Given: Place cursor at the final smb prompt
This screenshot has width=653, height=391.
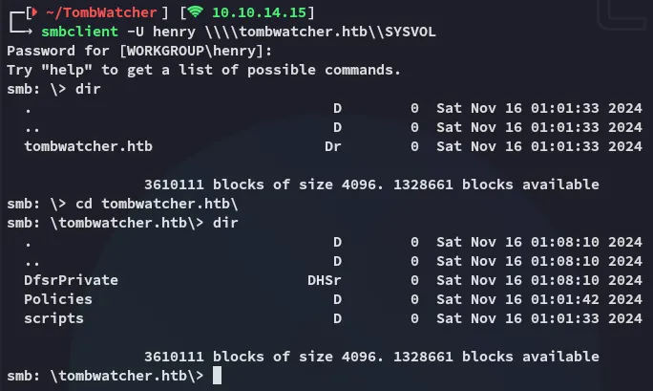Looking at the screenshot, I should [218, 376].
